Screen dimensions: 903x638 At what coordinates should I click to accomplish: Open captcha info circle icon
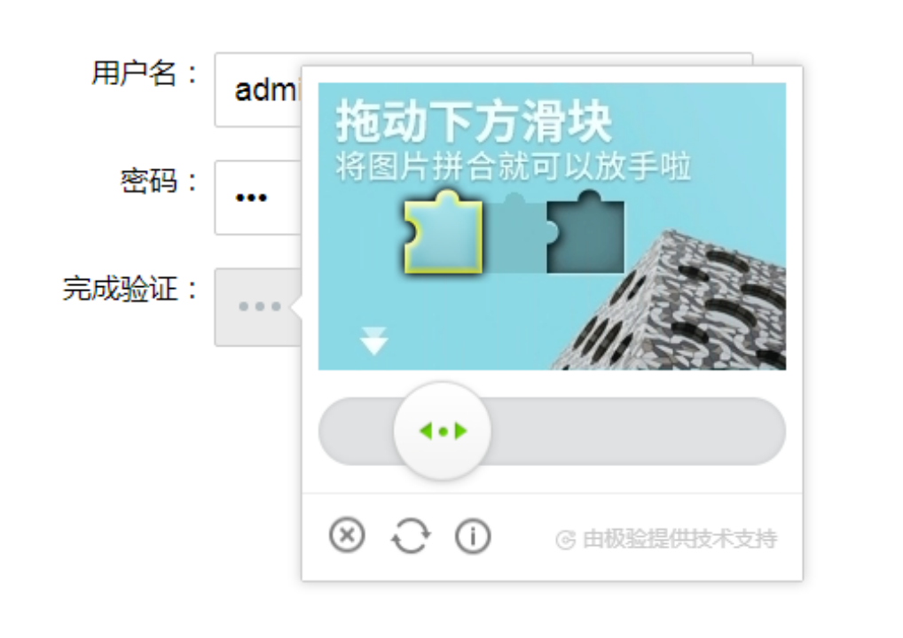coord(473,536)
